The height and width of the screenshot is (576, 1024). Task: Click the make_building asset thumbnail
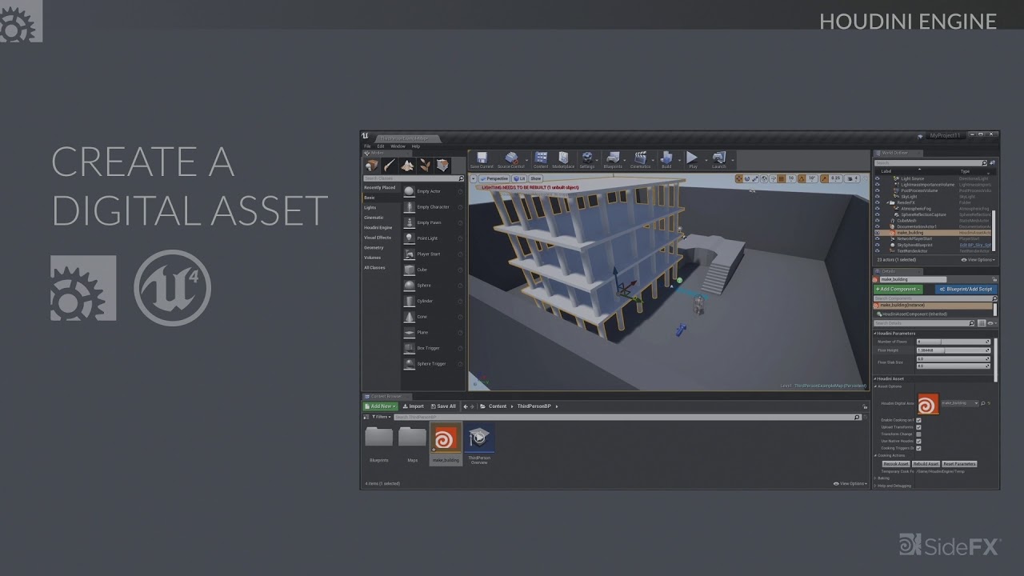point(446,438)
